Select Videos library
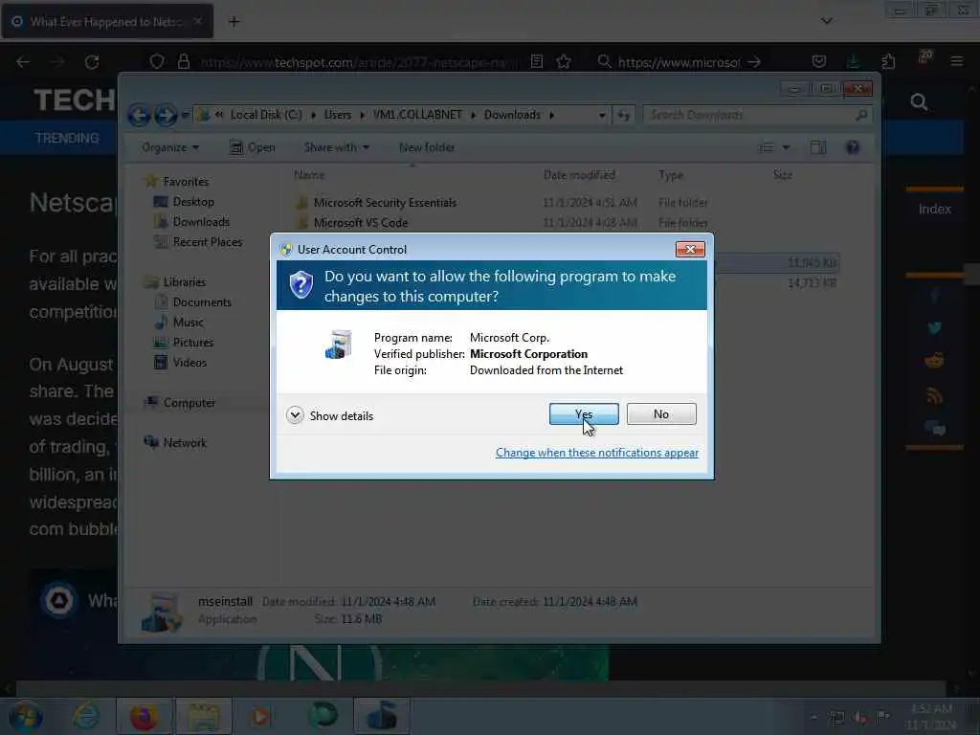This screenshot has height=735, width=980. pos(189,363)
